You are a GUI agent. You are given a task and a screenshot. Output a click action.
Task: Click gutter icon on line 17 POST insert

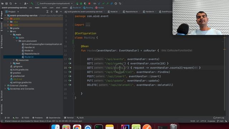click(70, 76)
